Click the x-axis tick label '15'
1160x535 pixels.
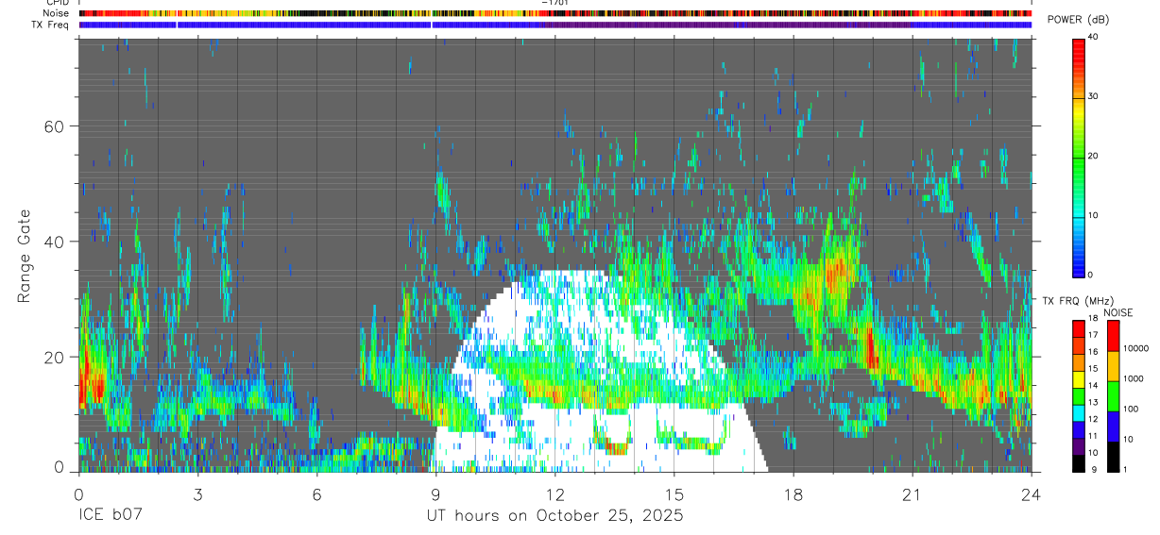(x=674, y=494)
